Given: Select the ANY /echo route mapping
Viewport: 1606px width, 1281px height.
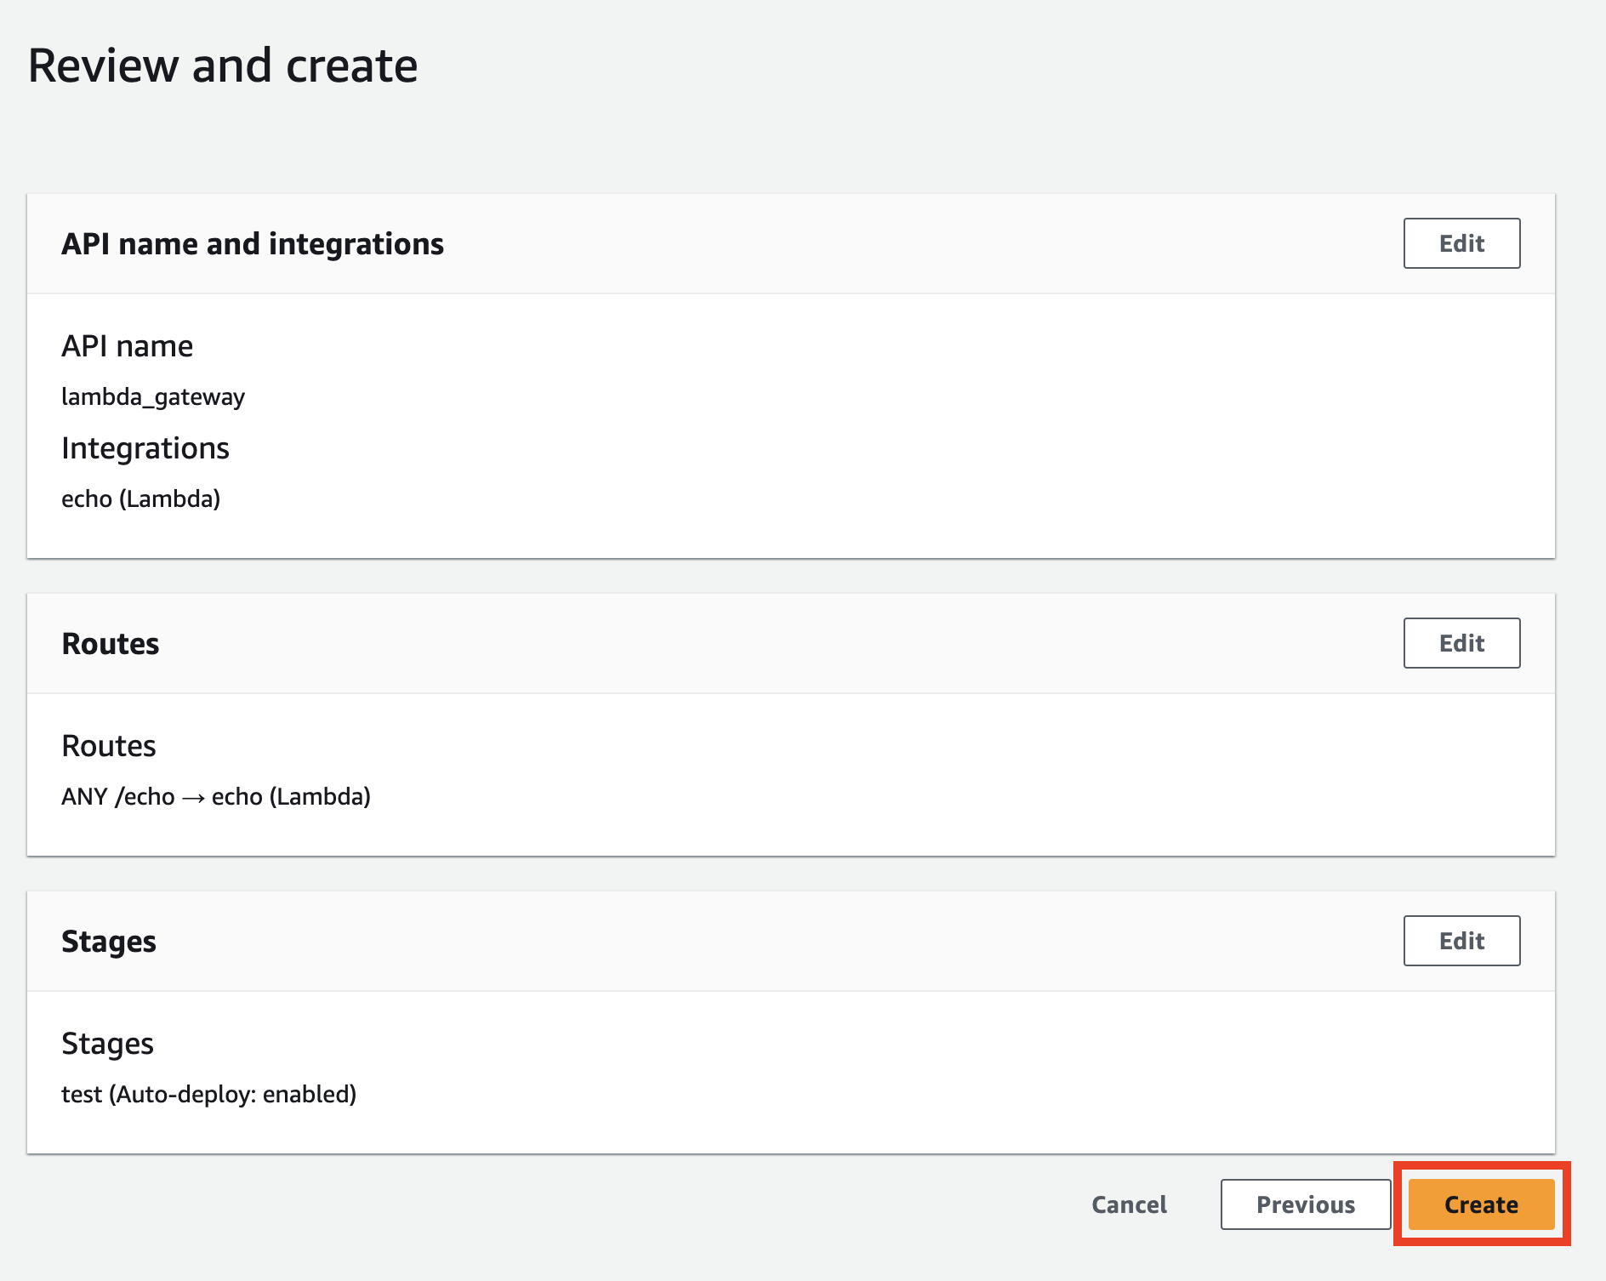Looking at the screenshot, I should 216,797.
